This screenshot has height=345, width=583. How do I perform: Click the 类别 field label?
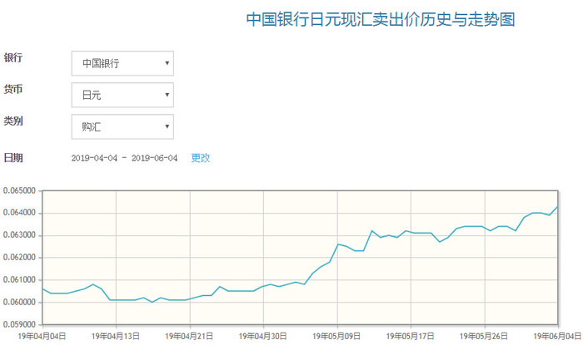click(13, 121)
